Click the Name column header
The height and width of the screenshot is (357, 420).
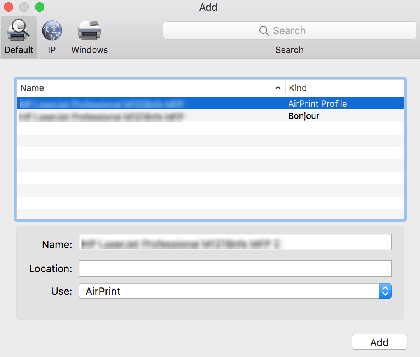32,88
